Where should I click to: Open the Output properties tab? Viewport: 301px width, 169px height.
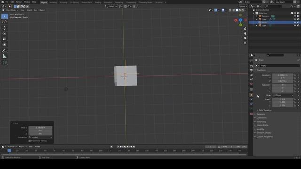251,70
